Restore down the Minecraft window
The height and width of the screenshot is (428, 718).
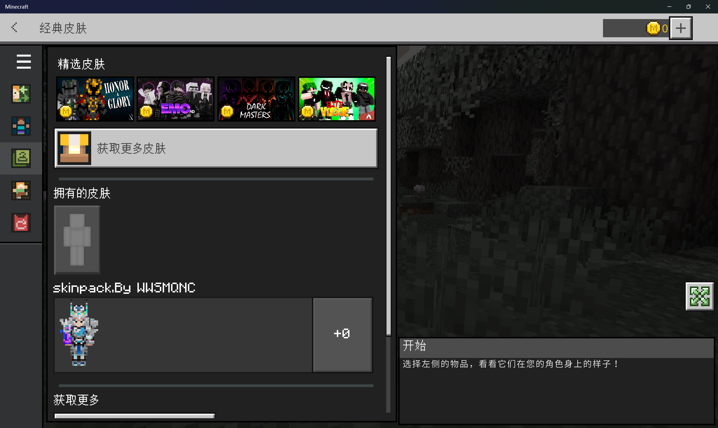pyautogui.click(x=688, y=7)
